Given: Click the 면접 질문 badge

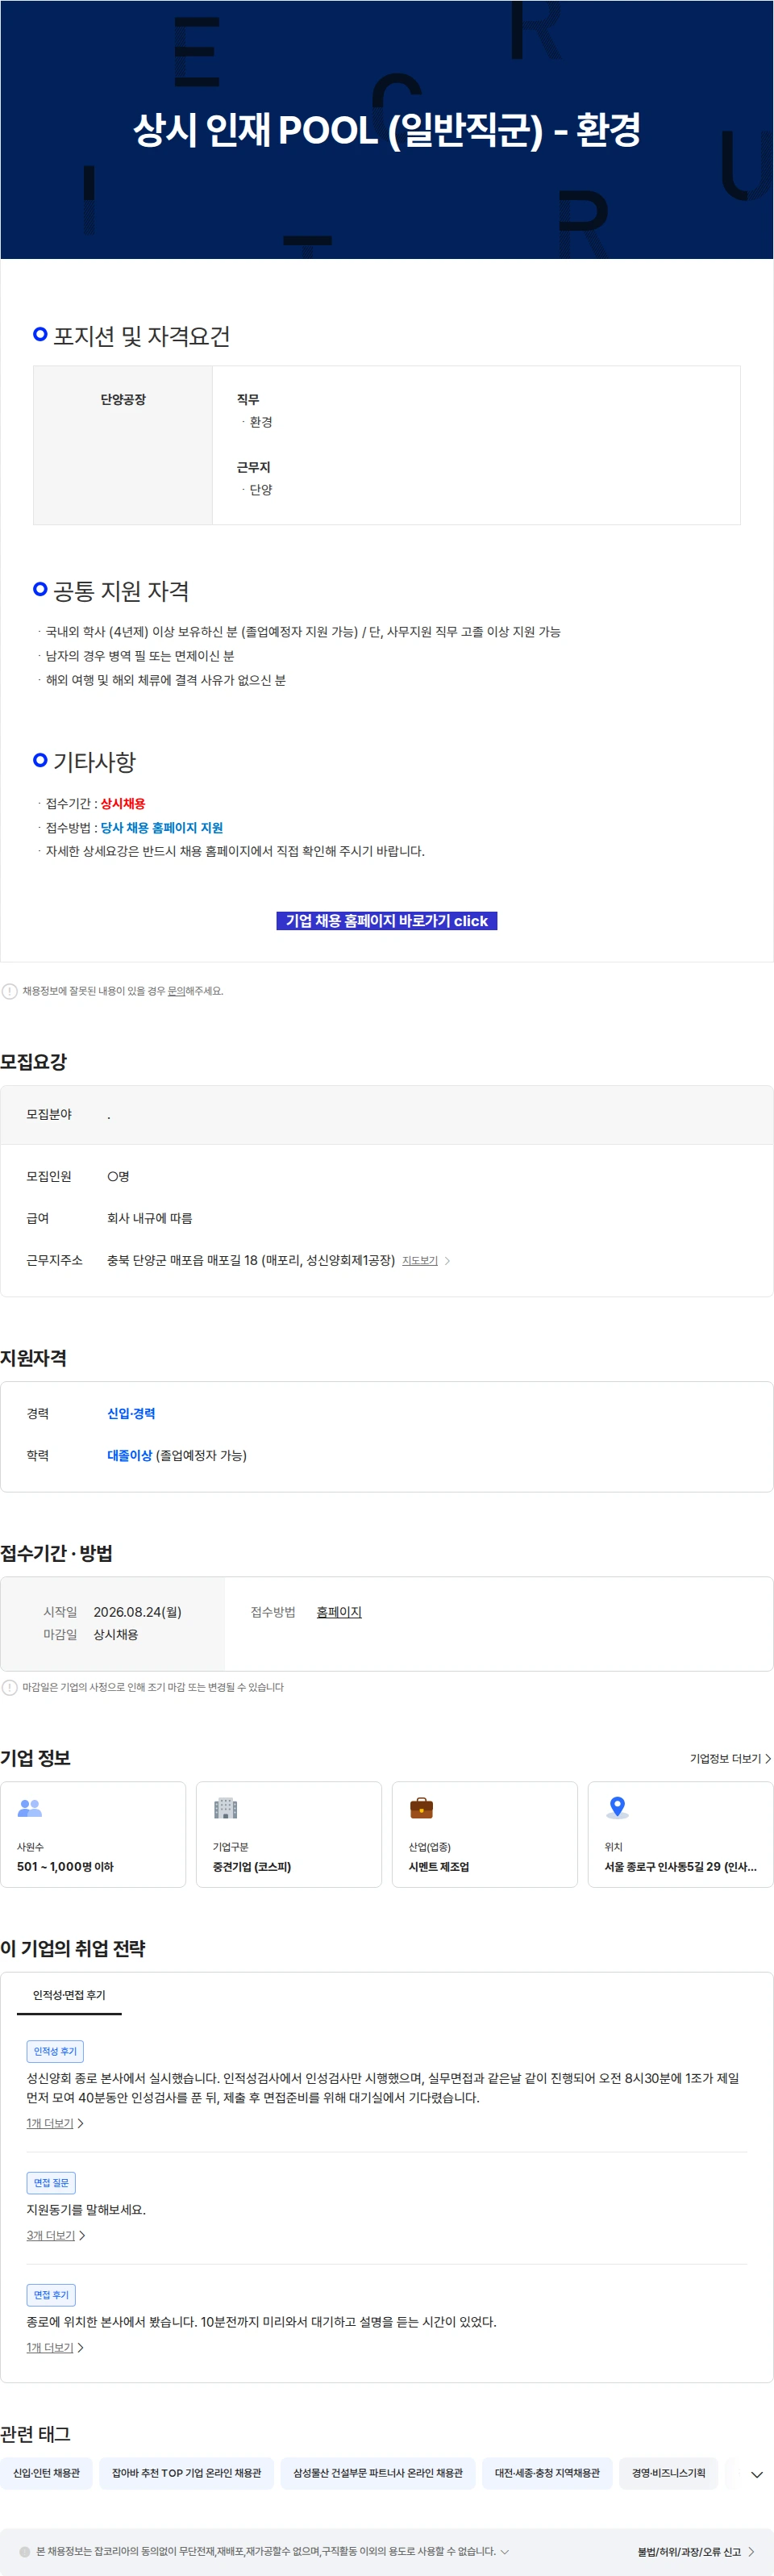Looking at the screenshot, I should pos(51,2183).
